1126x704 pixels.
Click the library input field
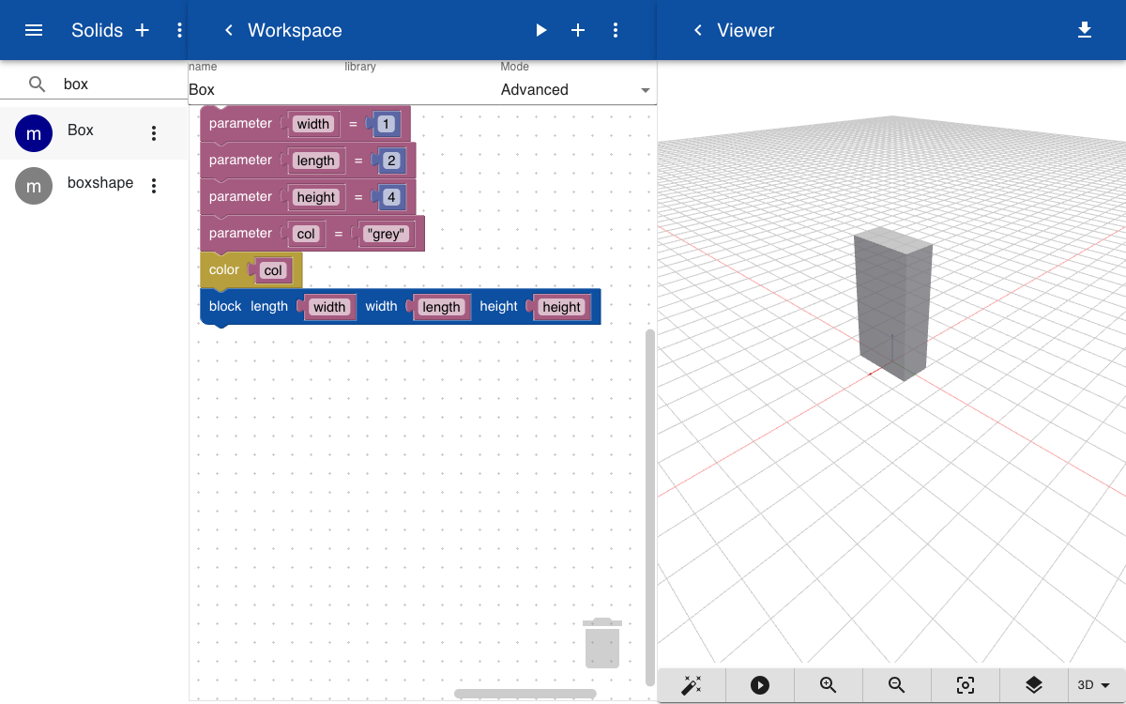[x=422, y=90]
